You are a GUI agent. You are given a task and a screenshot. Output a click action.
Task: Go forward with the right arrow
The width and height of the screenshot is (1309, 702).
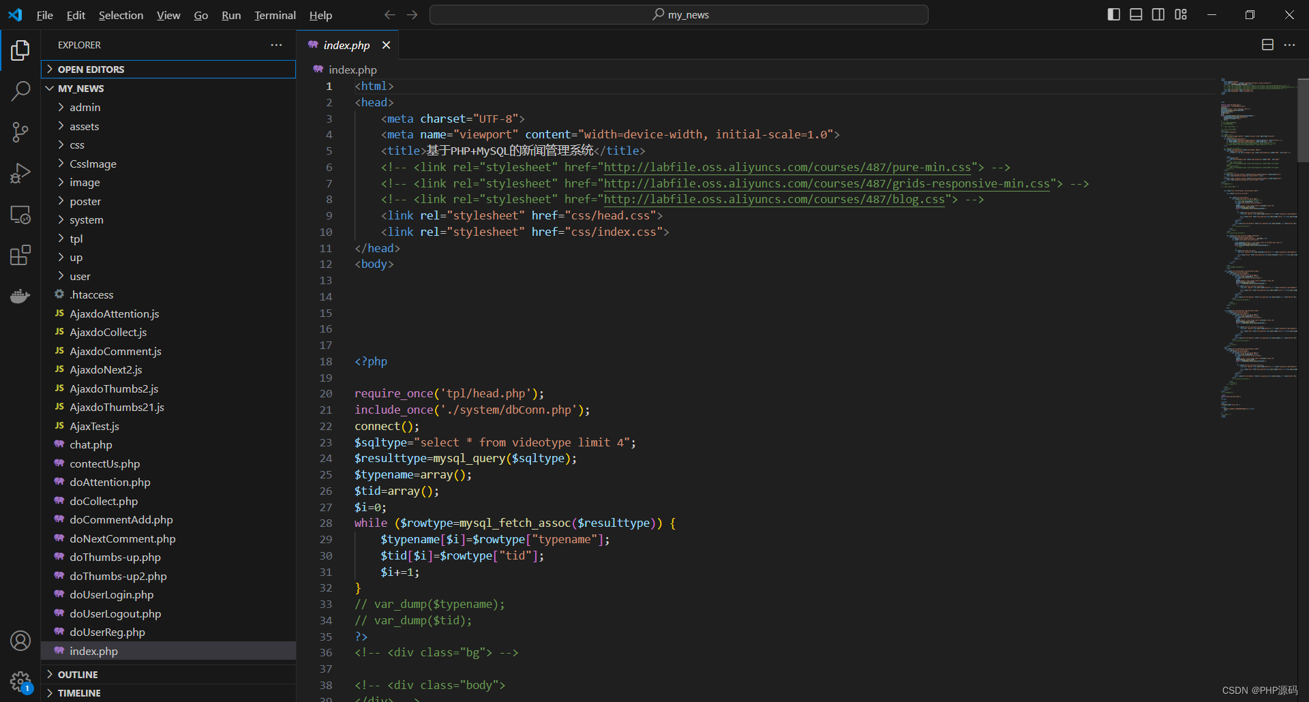coord(412,15)
